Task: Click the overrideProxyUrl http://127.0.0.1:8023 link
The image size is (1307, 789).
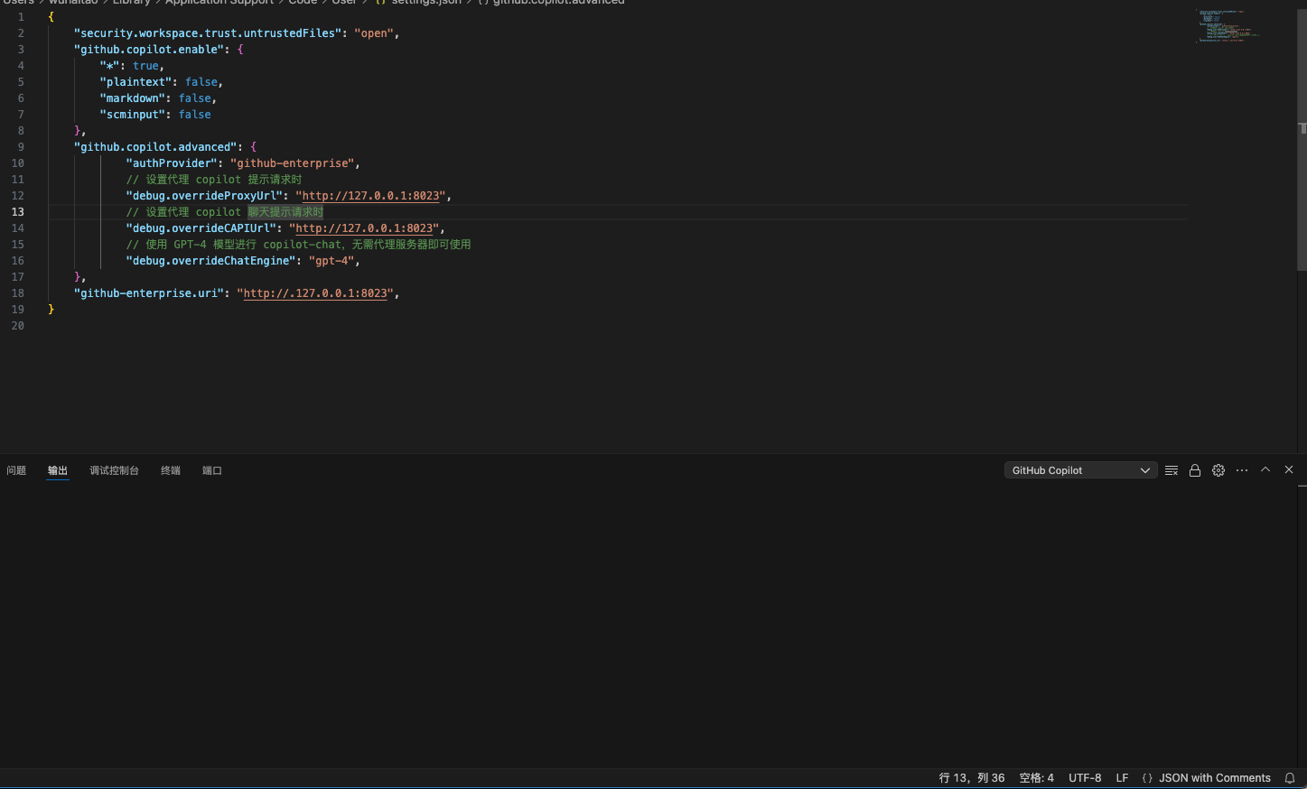Action: pyautogui.click(x=370, y=196)
